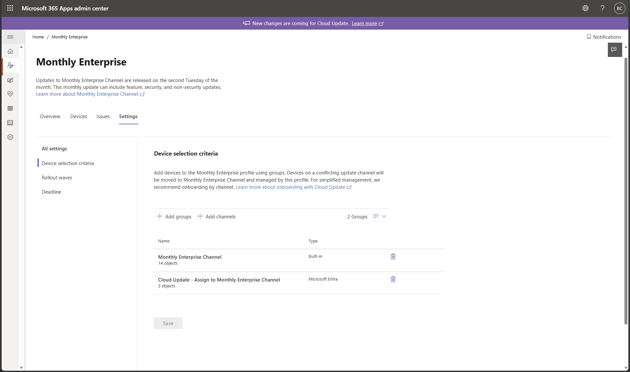Click All settings heading
The width and height of the screenshot is (630, 372).
click(54, 149)
